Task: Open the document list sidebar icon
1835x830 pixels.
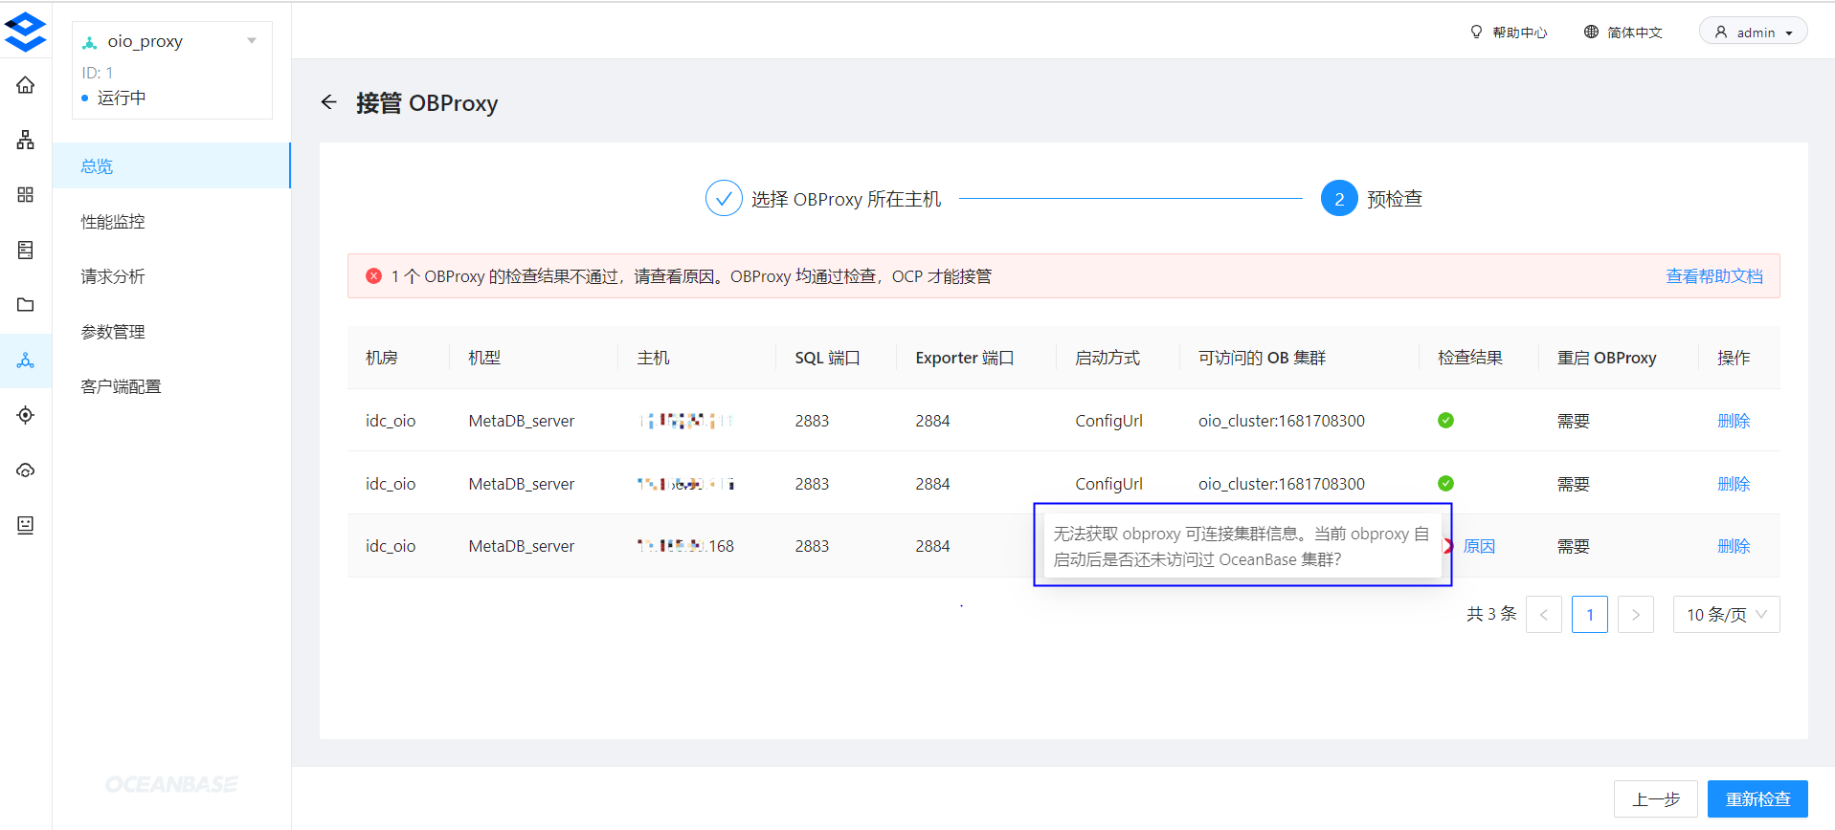Action: coord(26,250)
